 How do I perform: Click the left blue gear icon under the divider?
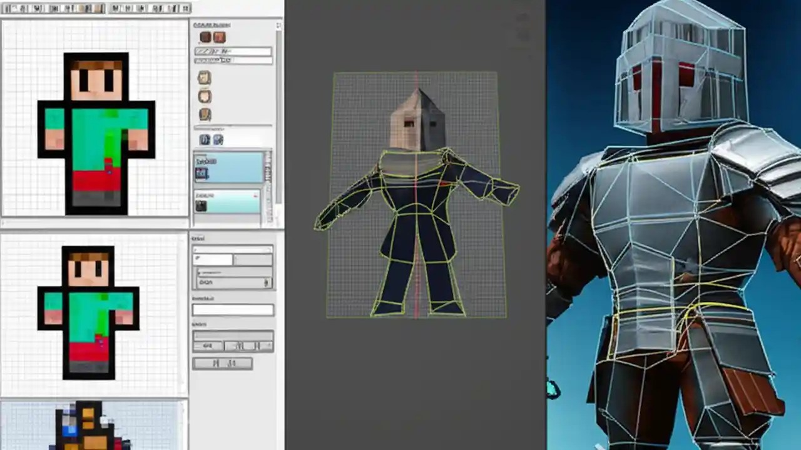205,139
